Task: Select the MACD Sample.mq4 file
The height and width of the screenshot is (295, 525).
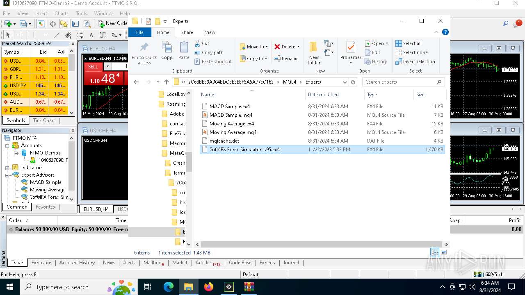Action: (322, 115)
